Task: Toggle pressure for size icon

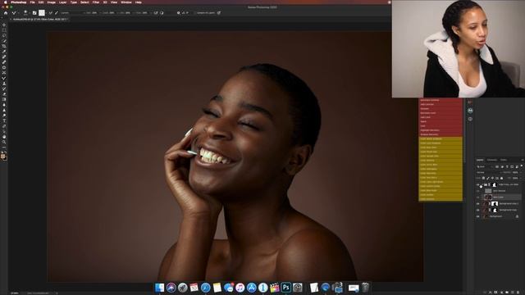Action: tap(219, 13)
